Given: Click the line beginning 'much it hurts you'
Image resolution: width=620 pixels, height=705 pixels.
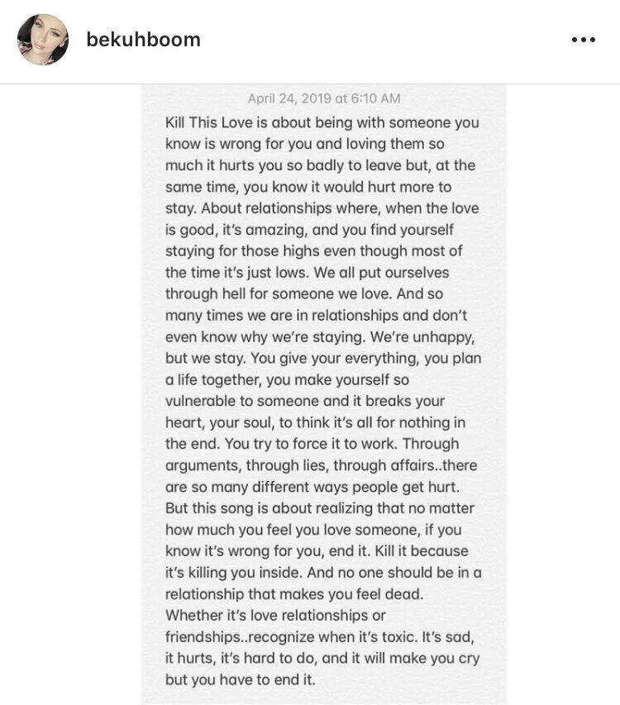Looking at the screenshot, I should (x=320, y=165).
